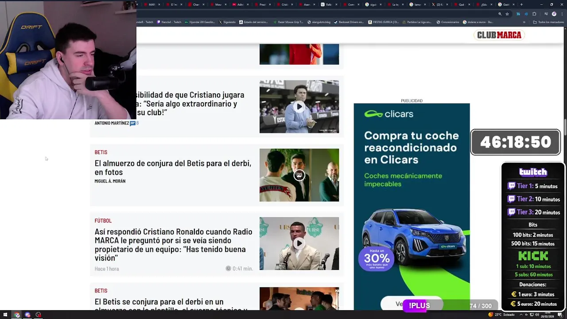Click the zoom magnifier icon in address bar
The height and width of the screenshot is (319, 567).
pos(500,14)
